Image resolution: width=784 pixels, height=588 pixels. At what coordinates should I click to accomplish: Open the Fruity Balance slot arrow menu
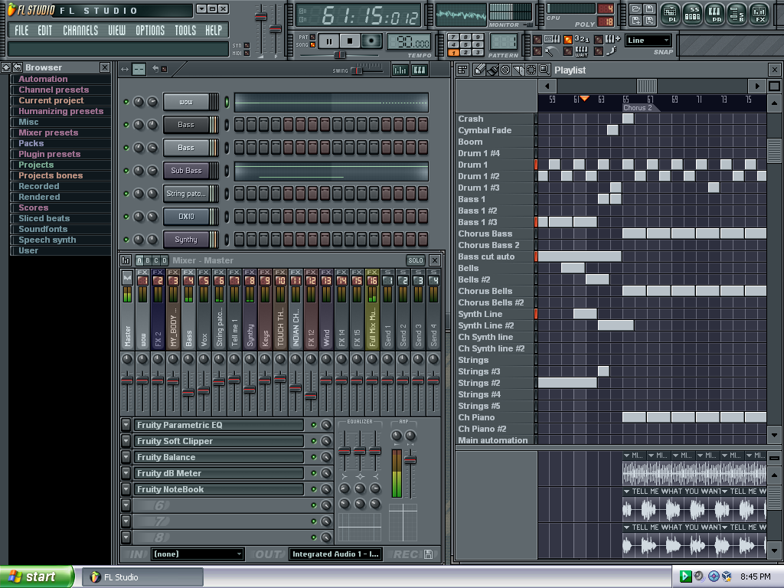click(126, 457)
